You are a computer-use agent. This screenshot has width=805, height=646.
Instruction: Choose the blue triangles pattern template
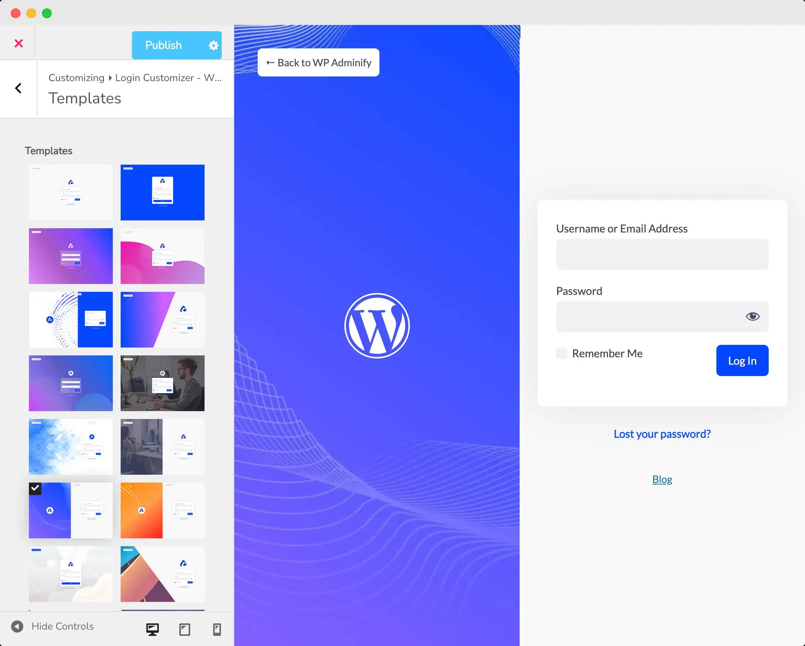click(71, 447)
